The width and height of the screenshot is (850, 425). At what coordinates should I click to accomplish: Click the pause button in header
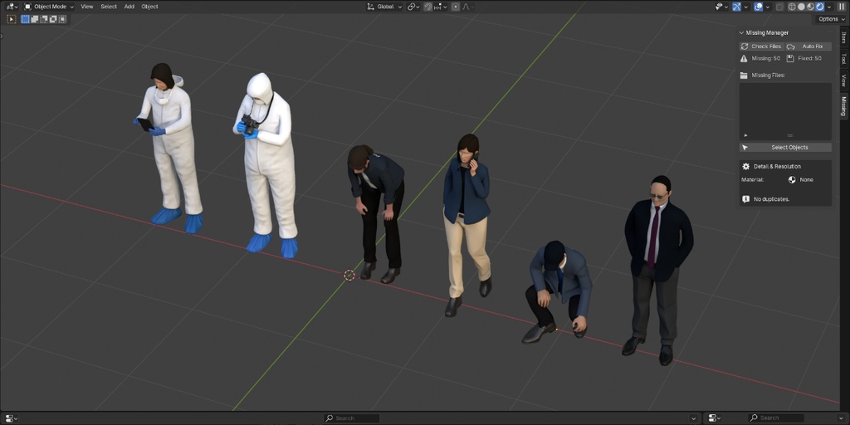pos(842,7)
